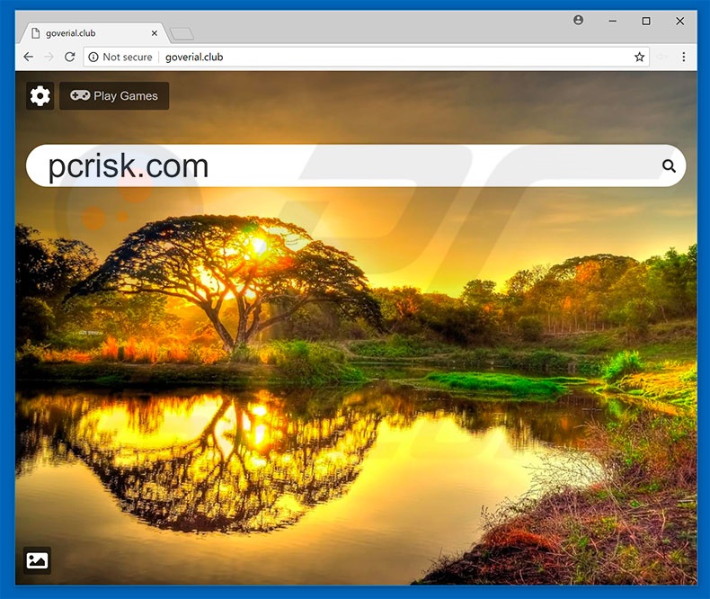Bookmark this page with the star icon
Viewport: 710px width, 599px height.
(639, 57)
